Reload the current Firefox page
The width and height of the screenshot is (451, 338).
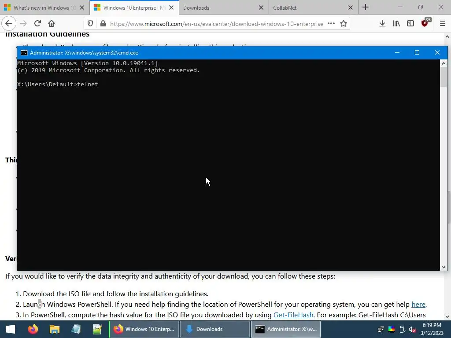tap(37, 24)
